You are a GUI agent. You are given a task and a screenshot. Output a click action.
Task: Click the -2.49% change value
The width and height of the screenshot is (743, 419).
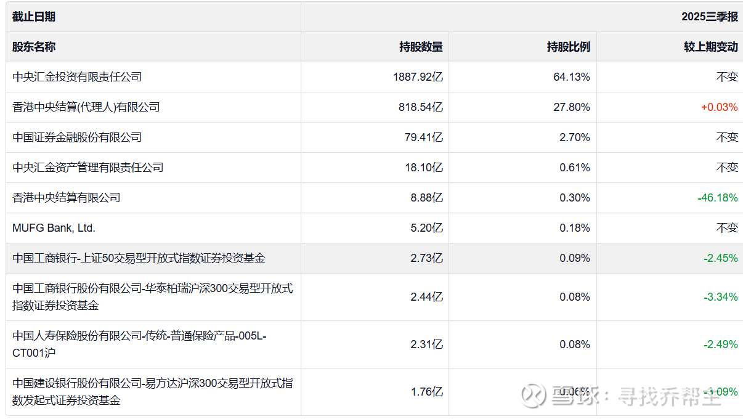[721, 344]
